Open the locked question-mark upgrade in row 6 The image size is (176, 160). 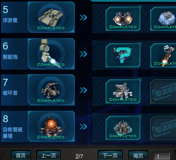tap(123, 55)
